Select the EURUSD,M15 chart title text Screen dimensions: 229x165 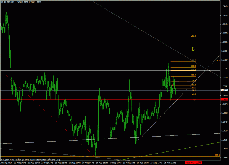click(8, 2)
